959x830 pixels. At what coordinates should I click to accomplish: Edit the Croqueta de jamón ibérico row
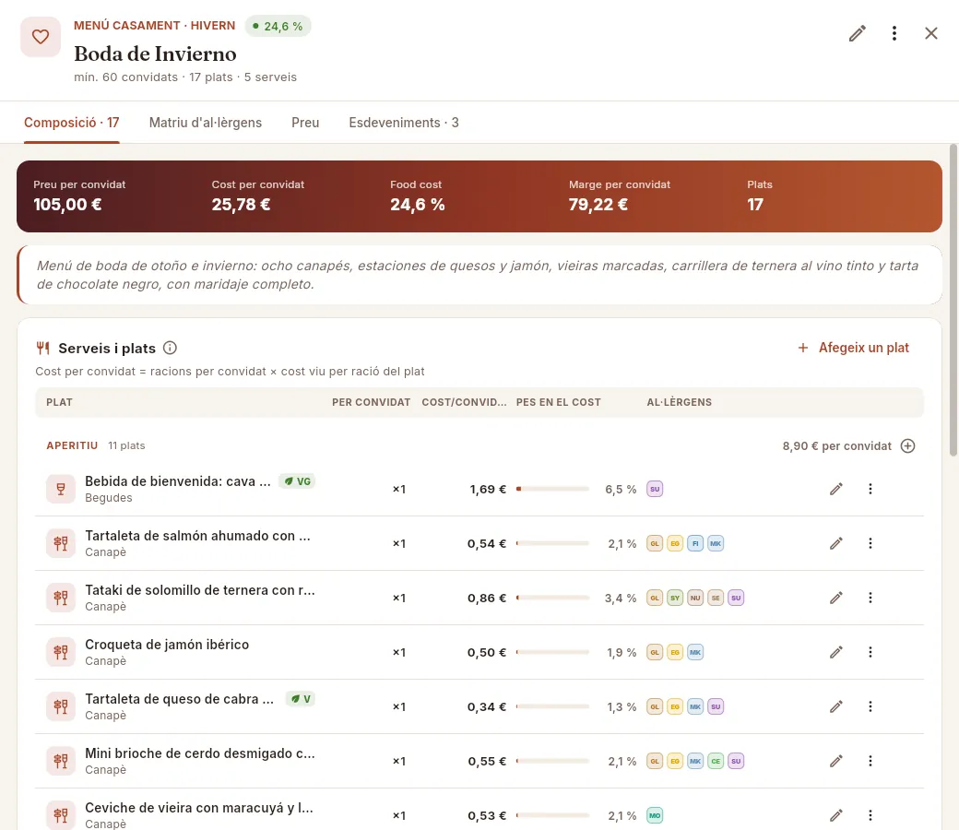pyautogui.click(x=836, y=652)
